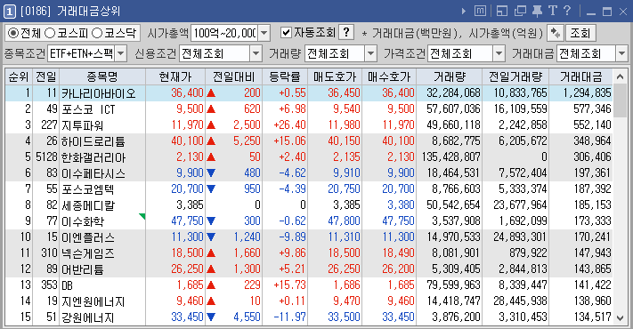Sort by the 현재가 column header
The height and width of the screenshot is (329, 633).
[x=175, y=76]
